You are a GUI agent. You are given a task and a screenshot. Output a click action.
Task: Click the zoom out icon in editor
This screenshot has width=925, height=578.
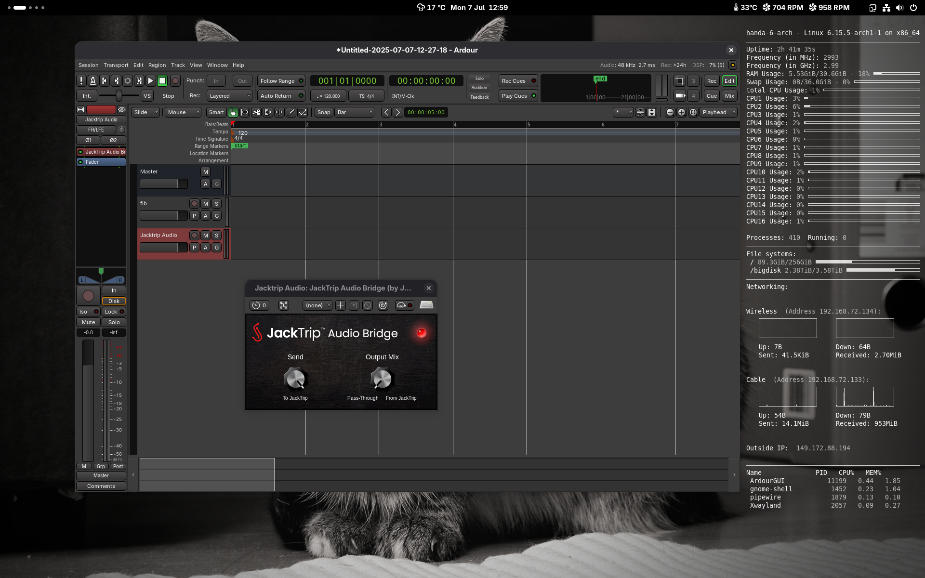point(670,112)
